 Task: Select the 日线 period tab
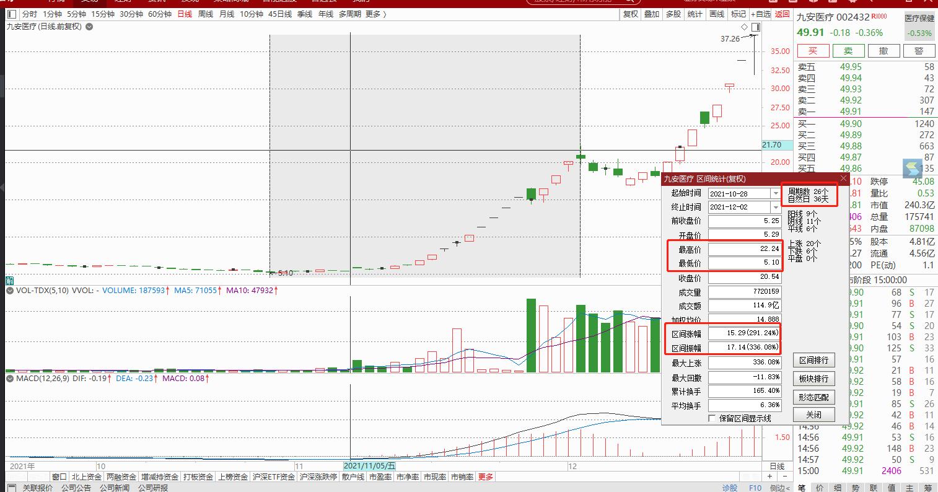(185, 14)
